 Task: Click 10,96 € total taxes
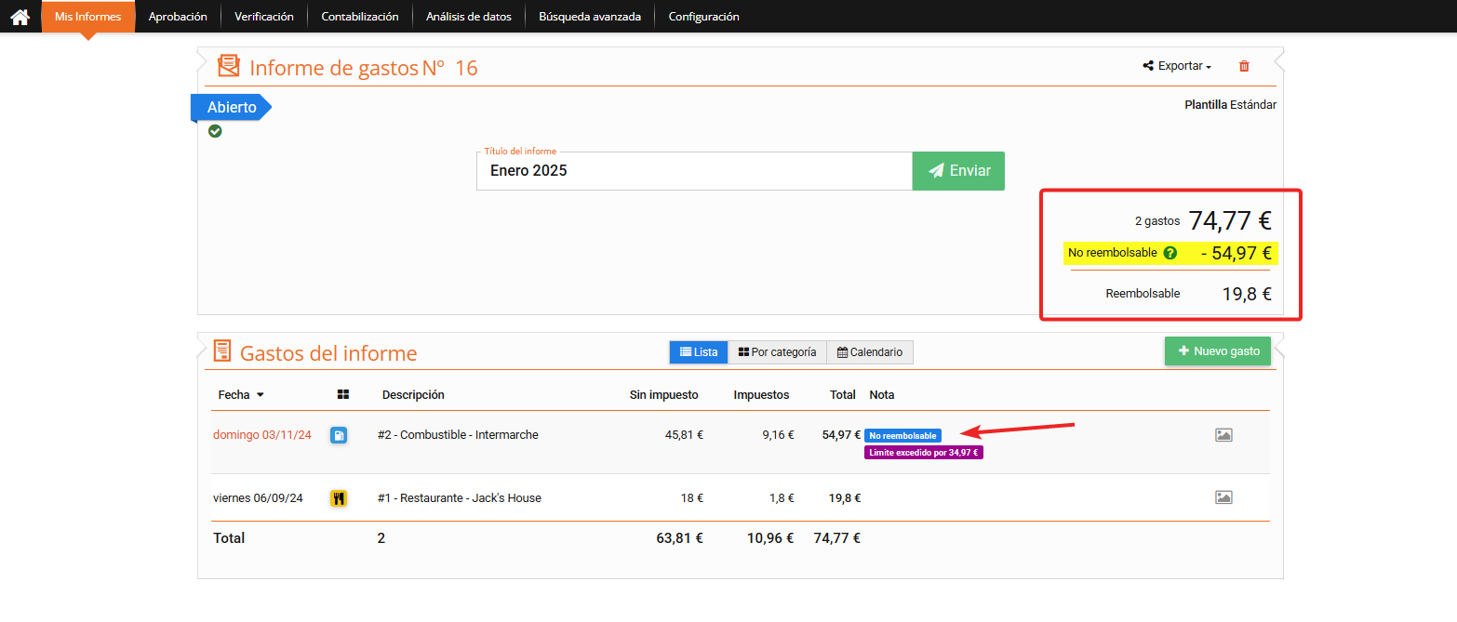[770, 538]
